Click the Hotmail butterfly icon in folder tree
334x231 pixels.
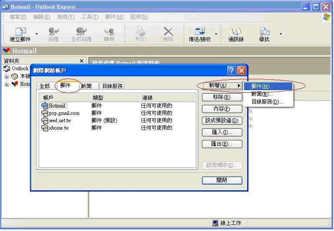[x=15, y=84]
